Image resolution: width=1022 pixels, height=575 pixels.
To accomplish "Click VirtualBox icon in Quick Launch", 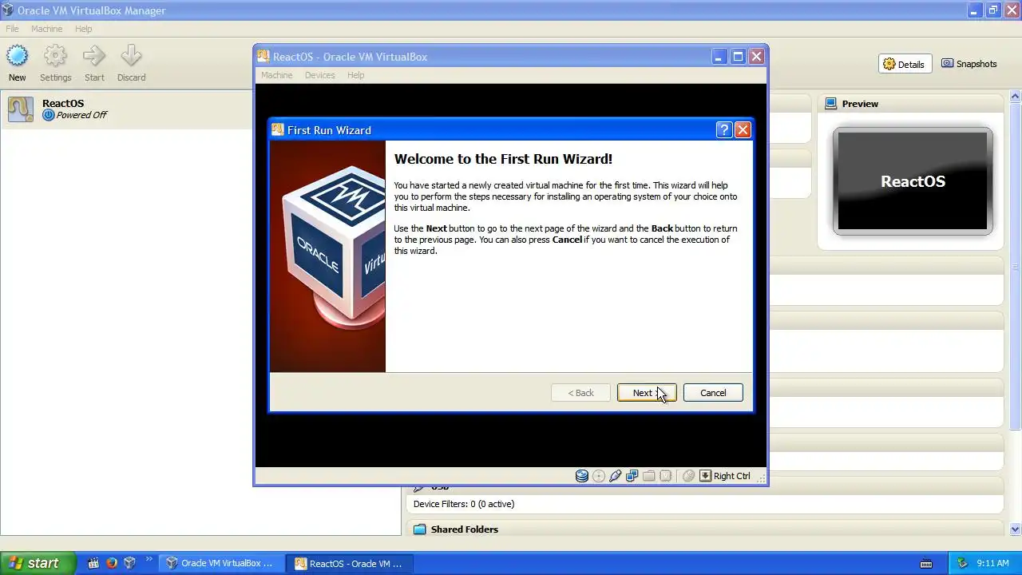I will [x=129, y=563].
